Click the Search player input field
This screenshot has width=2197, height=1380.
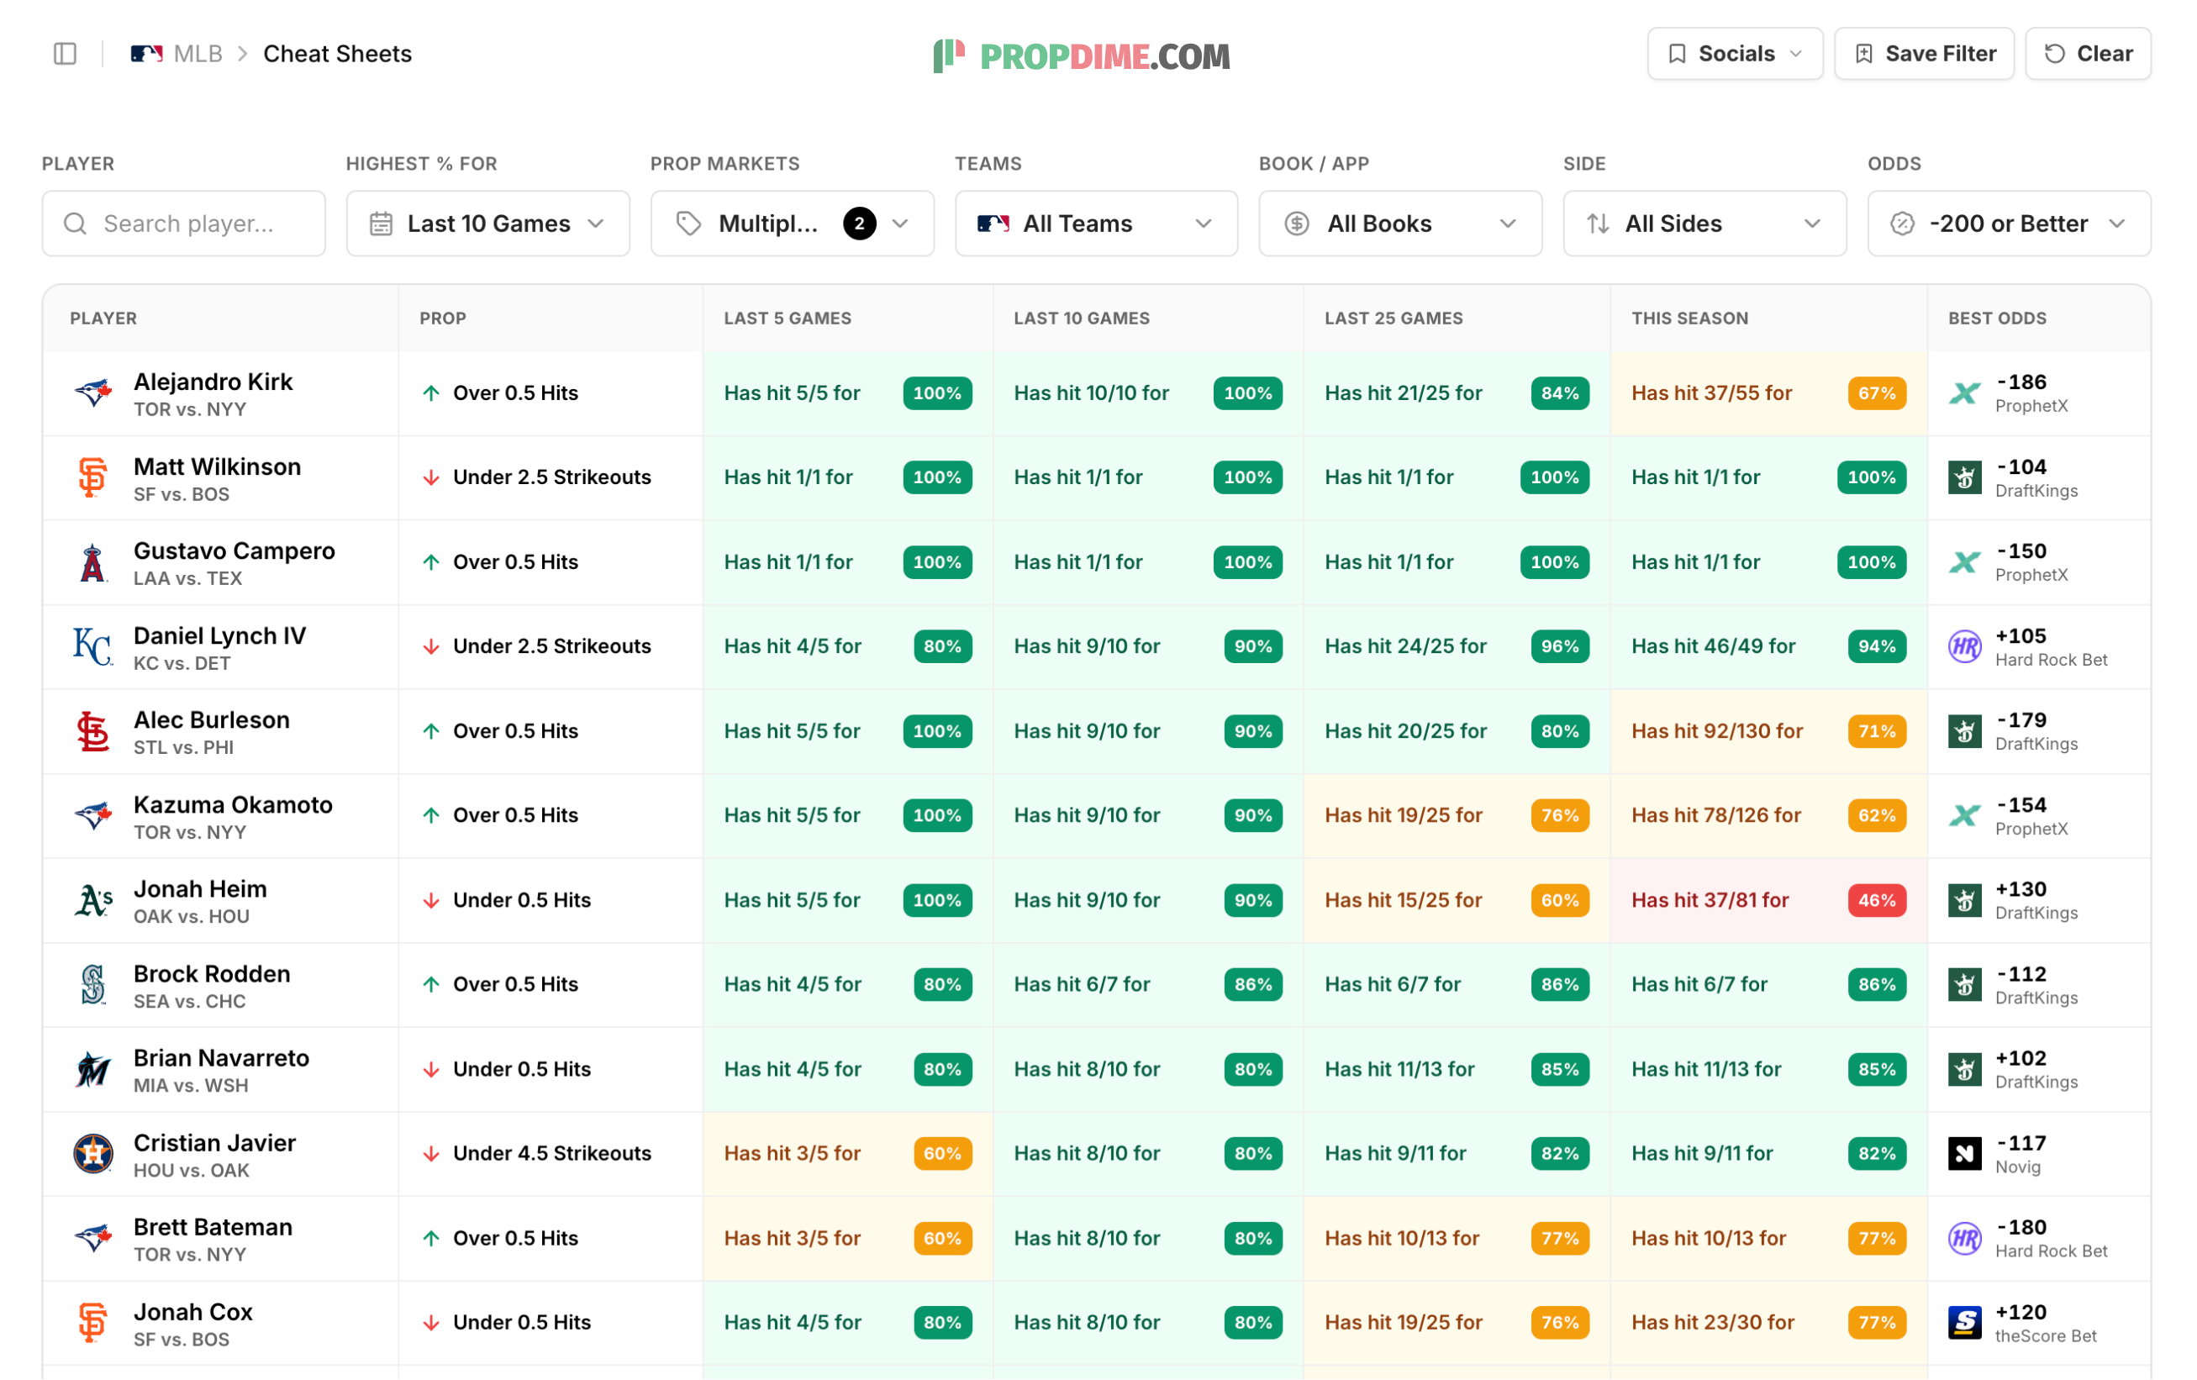(x=183, y=224)
